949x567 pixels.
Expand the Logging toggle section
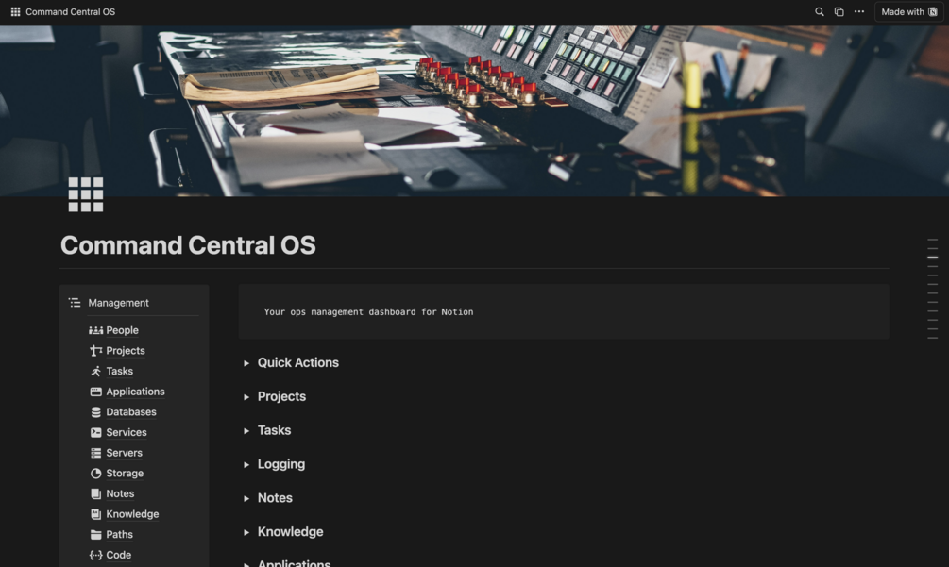pyautogui.click(x=246, y=465)
